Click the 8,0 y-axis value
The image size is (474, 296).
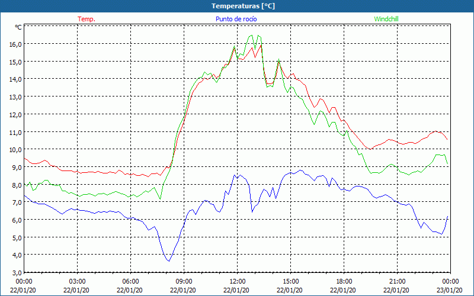(17, 185)
